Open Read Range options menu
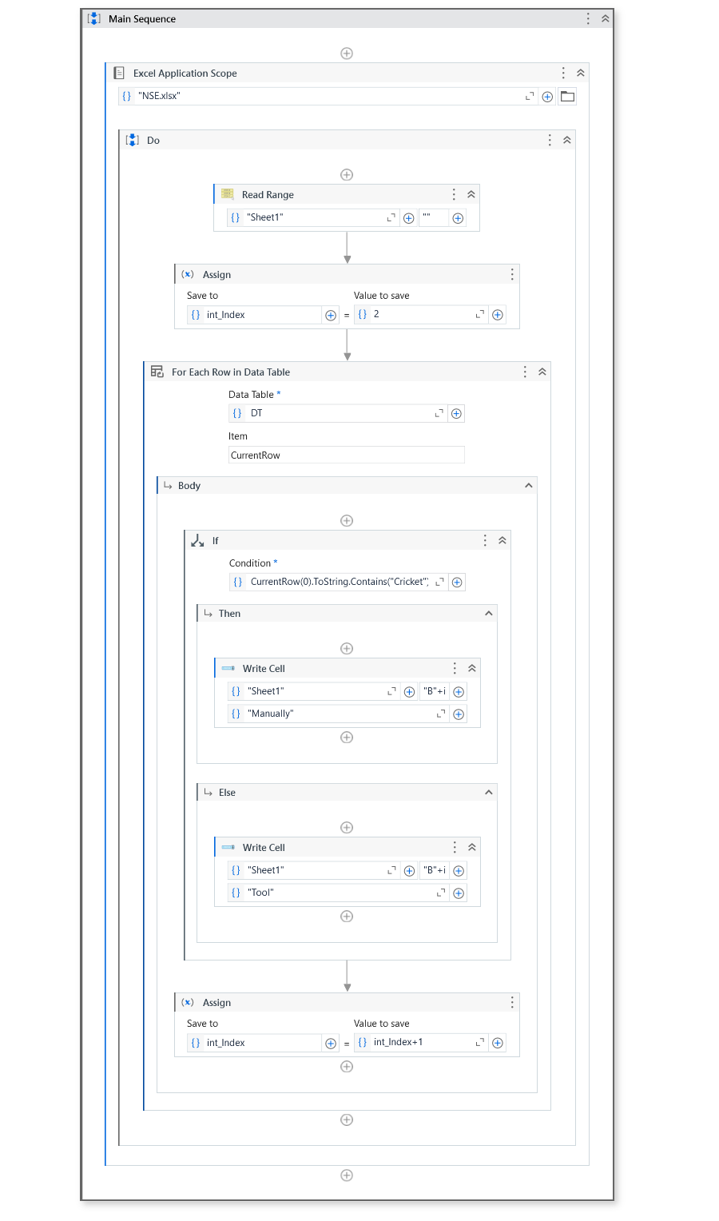Screen dimensions: 719x1221 coord(454,194)
